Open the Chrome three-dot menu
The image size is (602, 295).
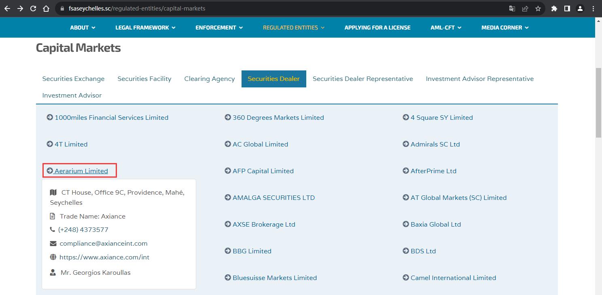coord(593,8)
